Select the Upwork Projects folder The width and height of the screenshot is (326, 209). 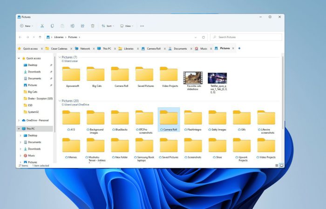tap(242, 150)
